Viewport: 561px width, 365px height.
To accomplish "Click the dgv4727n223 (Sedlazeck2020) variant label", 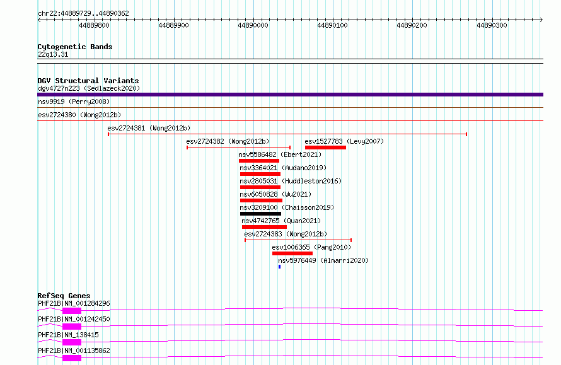I will [89, 88].
